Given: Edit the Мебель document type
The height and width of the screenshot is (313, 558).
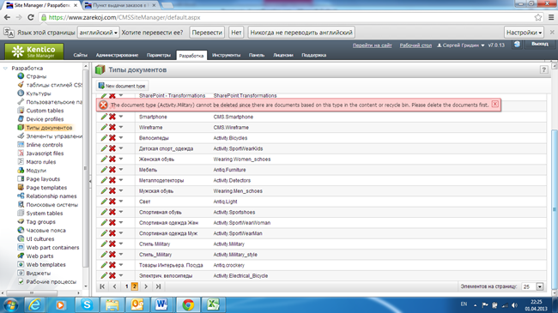Looking at the screenshot, I should [104, 170].
